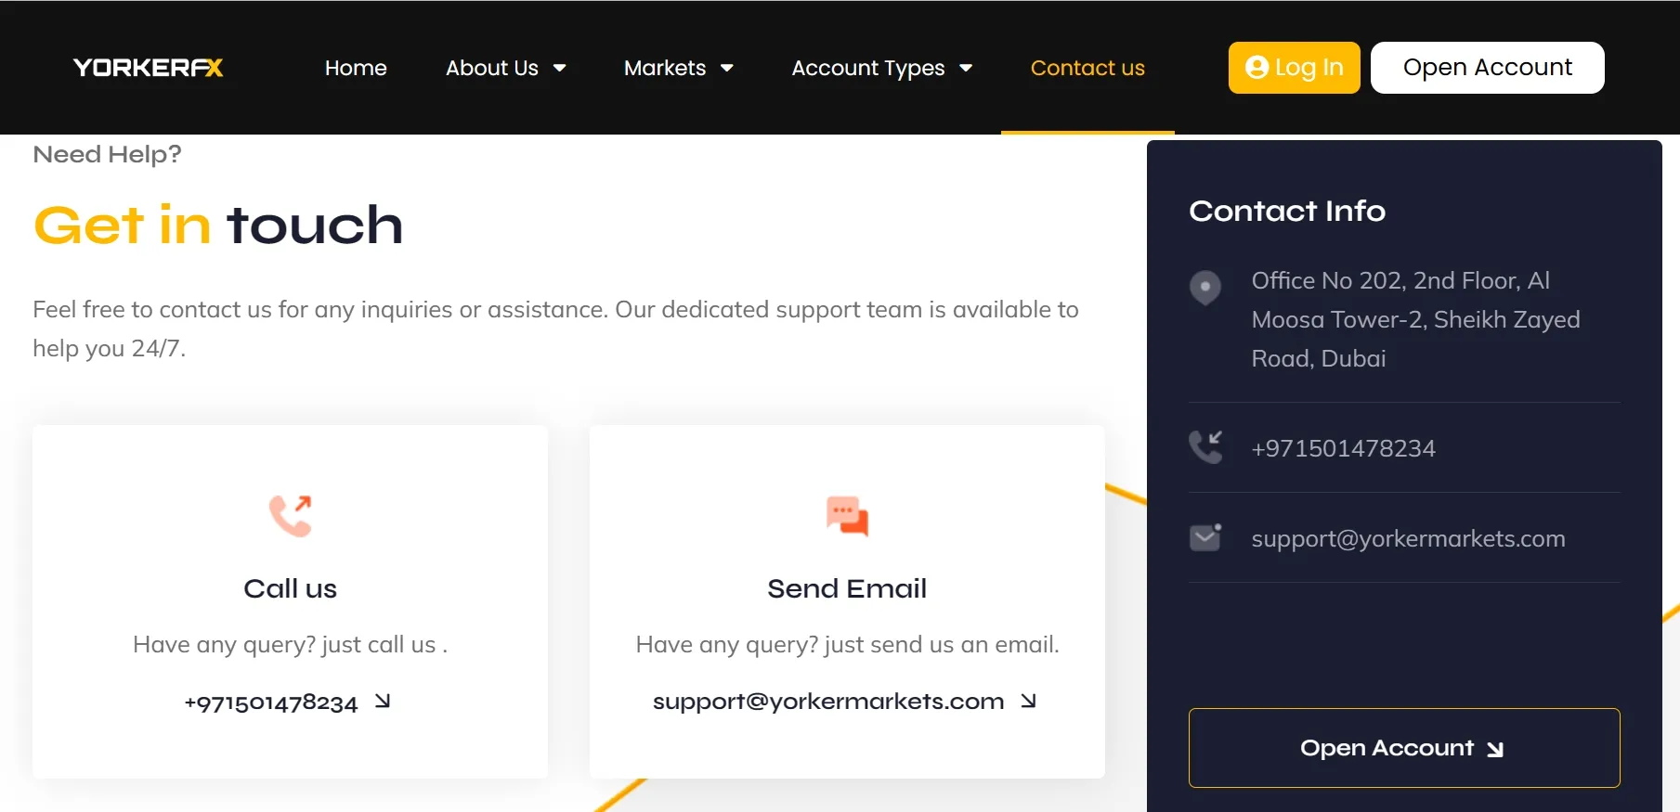Click Open Account in the header
This screenshot has width=1680, height=812.
click(x=1487, y=68)
